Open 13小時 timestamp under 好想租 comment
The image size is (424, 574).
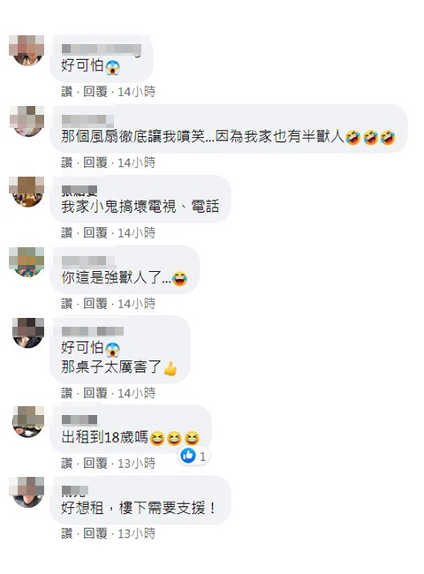137,533
